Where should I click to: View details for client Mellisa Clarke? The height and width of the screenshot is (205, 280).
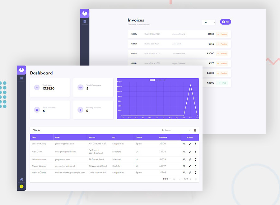tap(184, 173)
